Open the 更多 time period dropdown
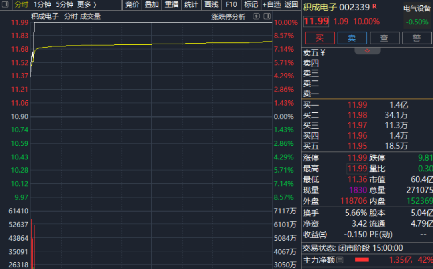Viewport: 433px width, 269px height. click(87, 4)
